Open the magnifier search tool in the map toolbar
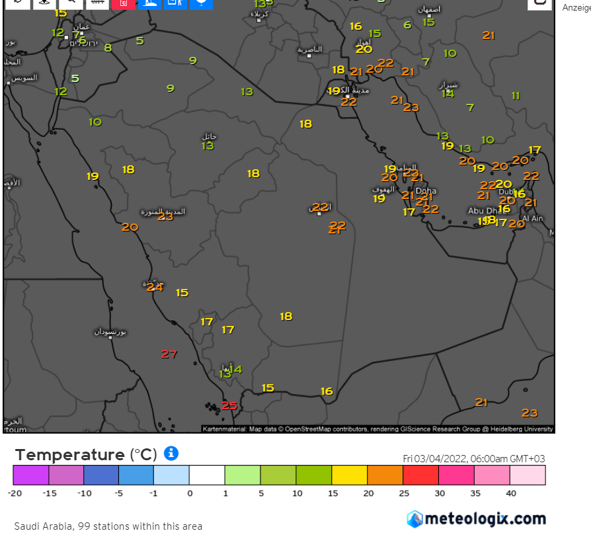 click(71, 3)
